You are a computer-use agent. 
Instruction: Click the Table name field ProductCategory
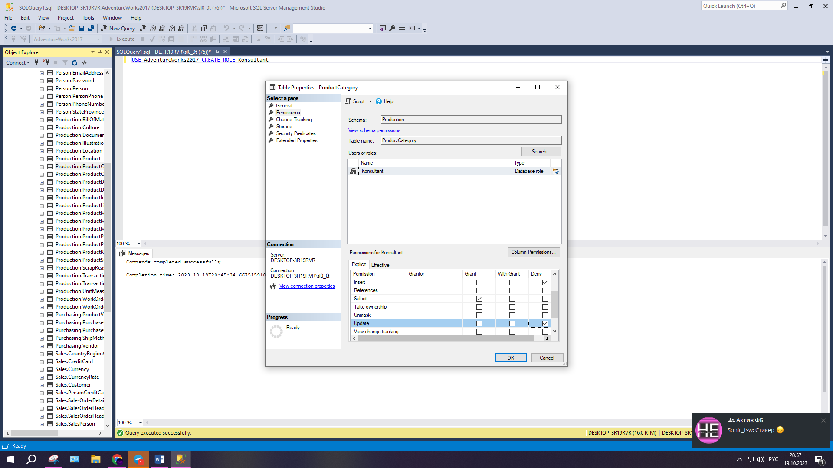pos(471,140)
